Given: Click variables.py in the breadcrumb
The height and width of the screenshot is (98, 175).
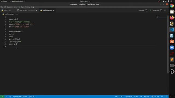Looking at the screenshot, I should pos(10,14).
